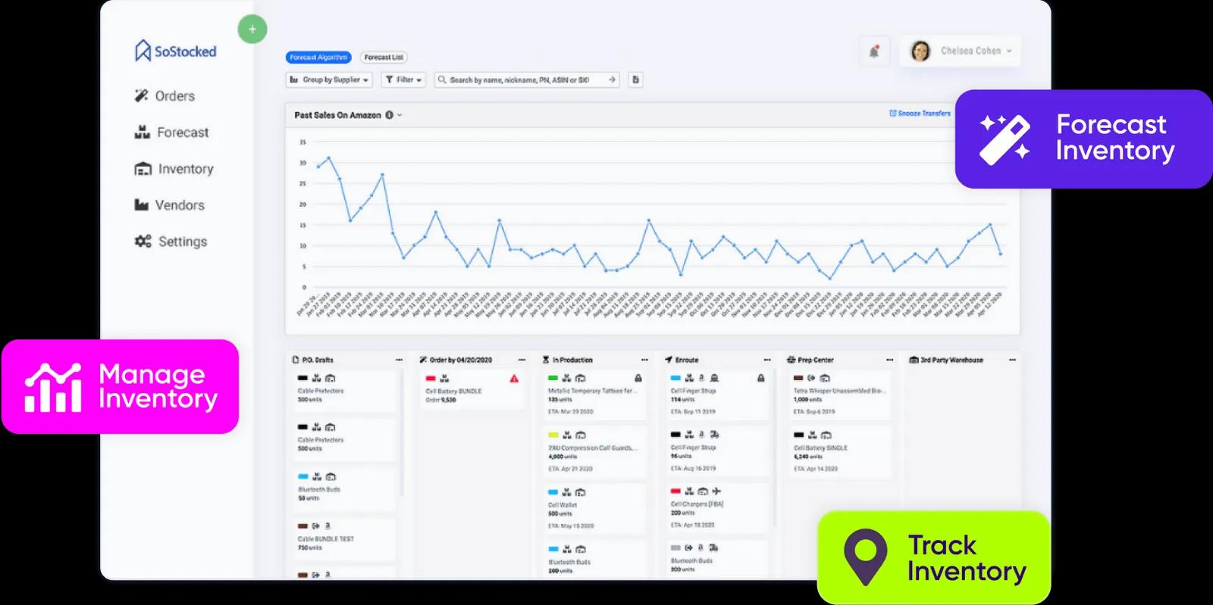Click the lock icon on Cell Finger Strap 114 units card
The height and width of the screenshot is (605, 1213).
click(760, 378)
